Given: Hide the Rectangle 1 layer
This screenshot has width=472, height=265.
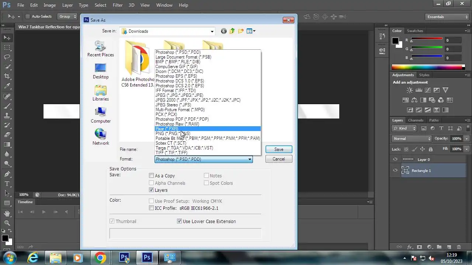Looking at the screenshot, I should tap(395, 170).
